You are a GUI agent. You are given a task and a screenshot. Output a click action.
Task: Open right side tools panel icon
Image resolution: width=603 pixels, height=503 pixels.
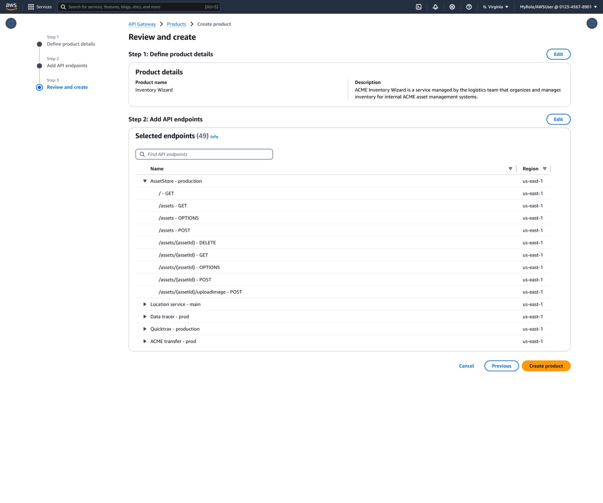[x=592, y=23]
